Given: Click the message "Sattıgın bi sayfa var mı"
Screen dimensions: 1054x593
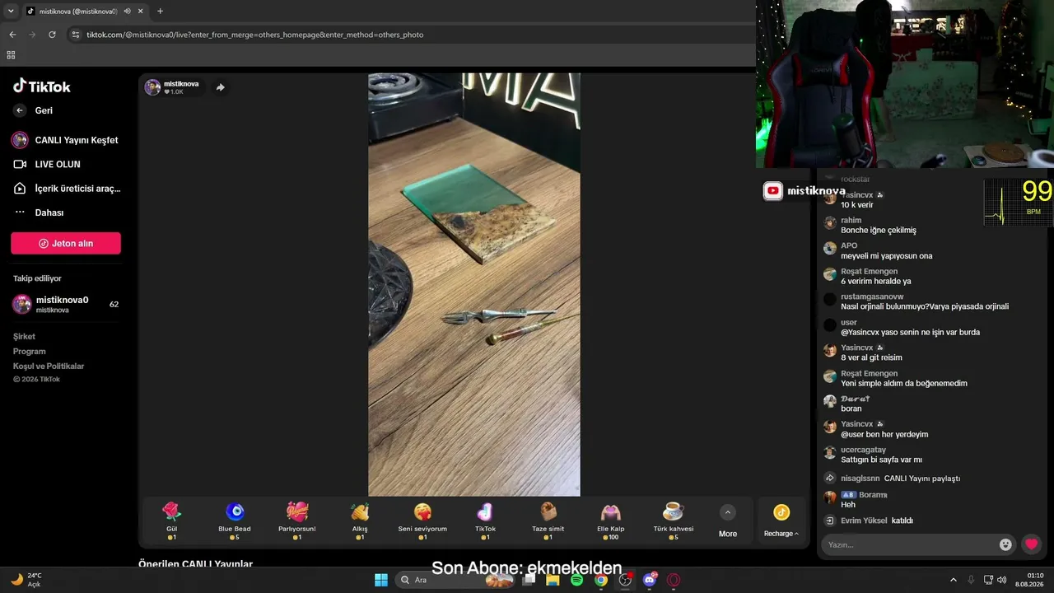Looking at the screenshot, I should (881, 460).
